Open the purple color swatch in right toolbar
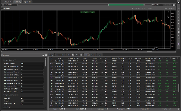Screen dimensions: 181x111 (179, 44)
